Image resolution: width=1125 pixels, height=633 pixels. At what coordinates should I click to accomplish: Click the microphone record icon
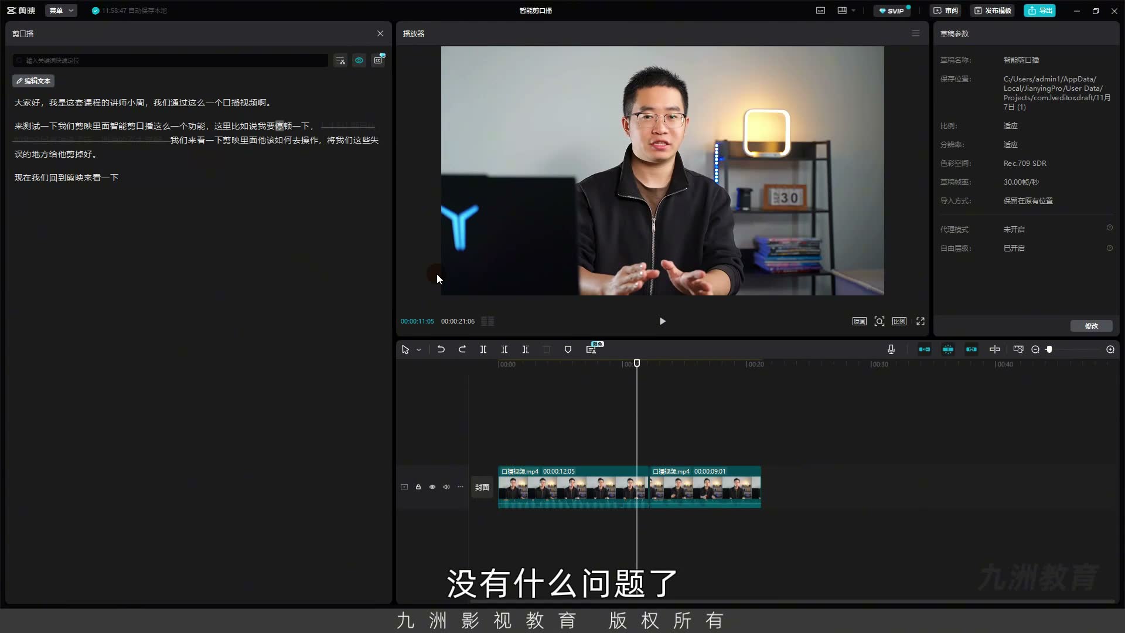click(891, 349)
